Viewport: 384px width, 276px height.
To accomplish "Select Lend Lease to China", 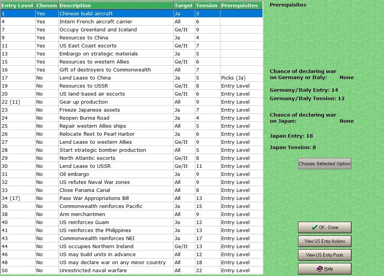I will point(132,78).
